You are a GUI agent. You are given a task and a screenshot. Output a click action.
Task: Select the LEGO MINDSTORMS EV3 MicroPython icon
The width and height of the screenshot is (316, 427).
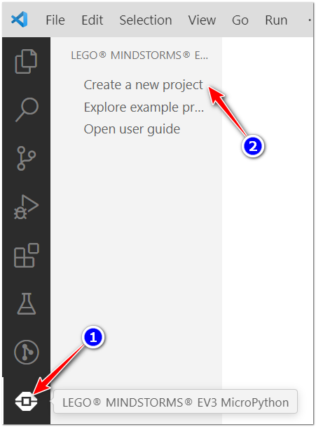(x=26, y=401)
